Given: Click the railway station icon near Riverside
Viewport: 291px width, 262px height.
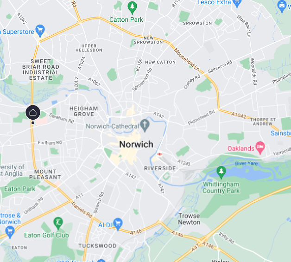Looking at the screenshot, I should click(159, 154).
